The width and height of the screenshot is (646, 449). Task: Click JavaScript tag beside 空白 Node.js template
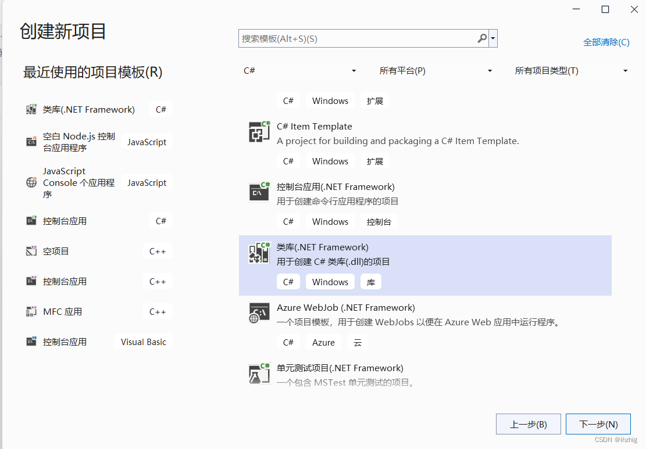coord(147,142)
